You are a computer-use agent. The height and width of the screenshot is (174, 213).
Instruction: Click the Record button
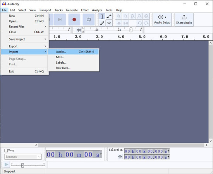pos(74,20)
